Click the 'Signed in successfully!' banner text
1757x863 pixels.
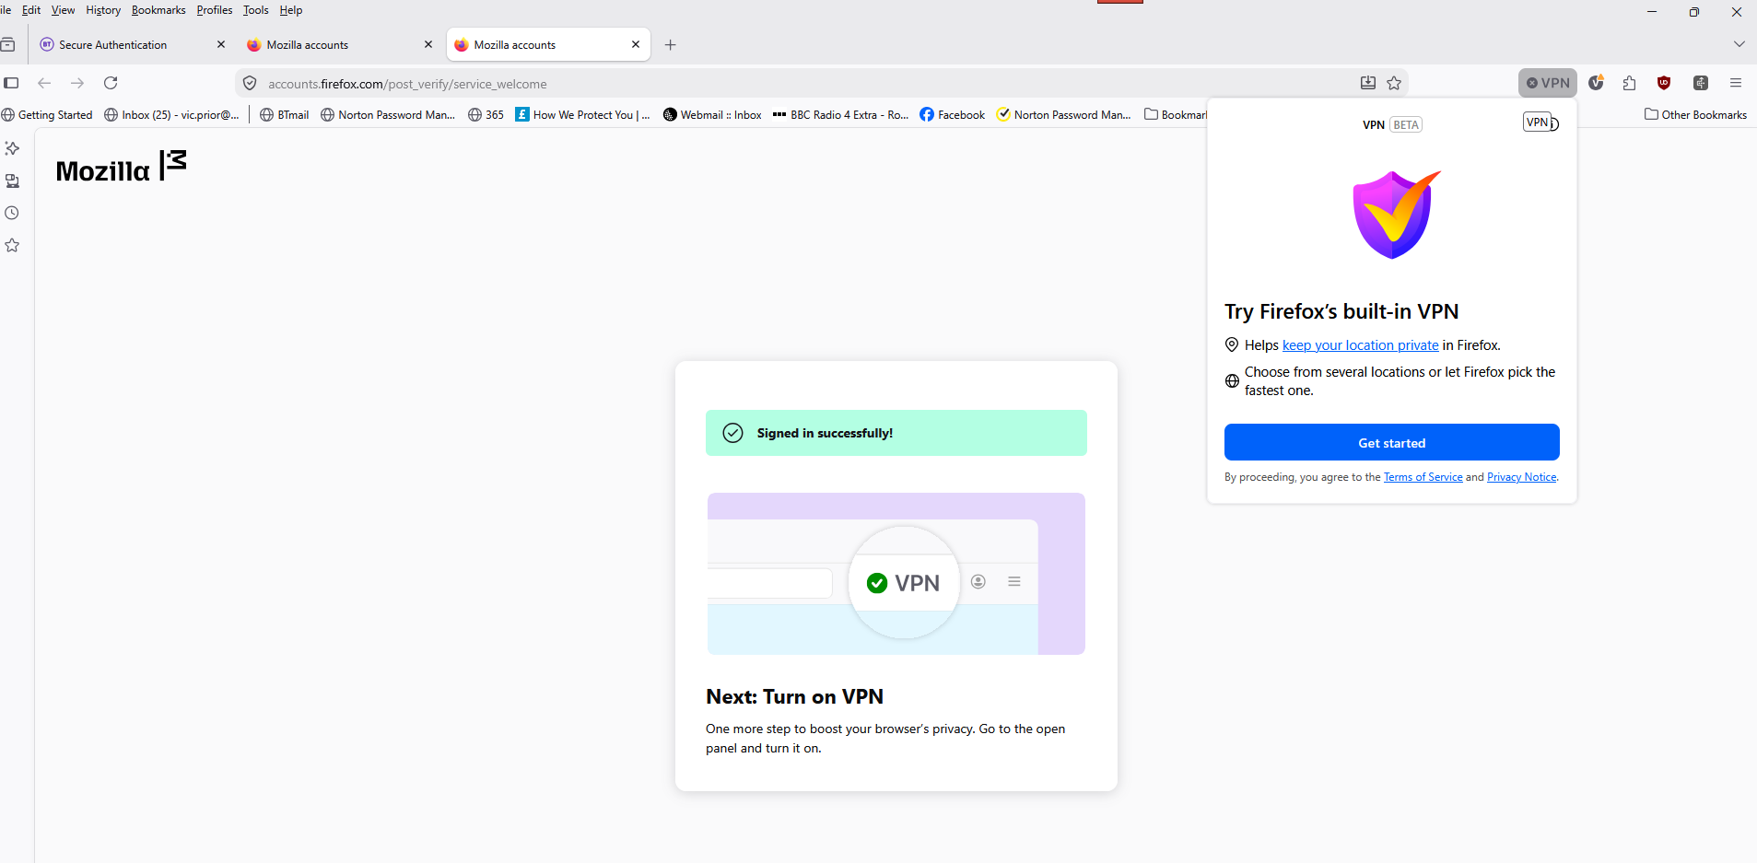[x=825, y=433]
